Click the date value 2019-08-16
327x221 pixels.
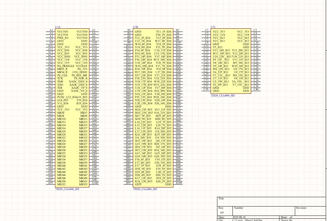(x=239, y=217)
